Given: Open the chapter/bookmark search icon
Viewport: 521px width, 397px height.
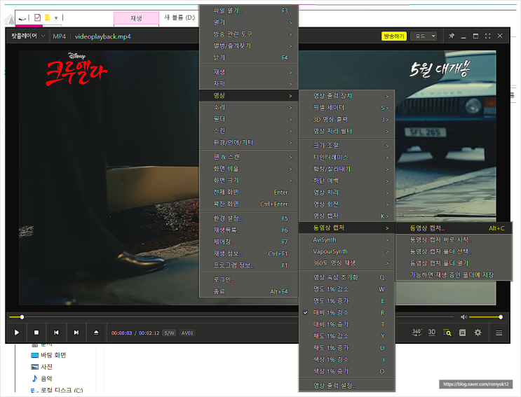Looking at the screenshot, I should 447,333.
